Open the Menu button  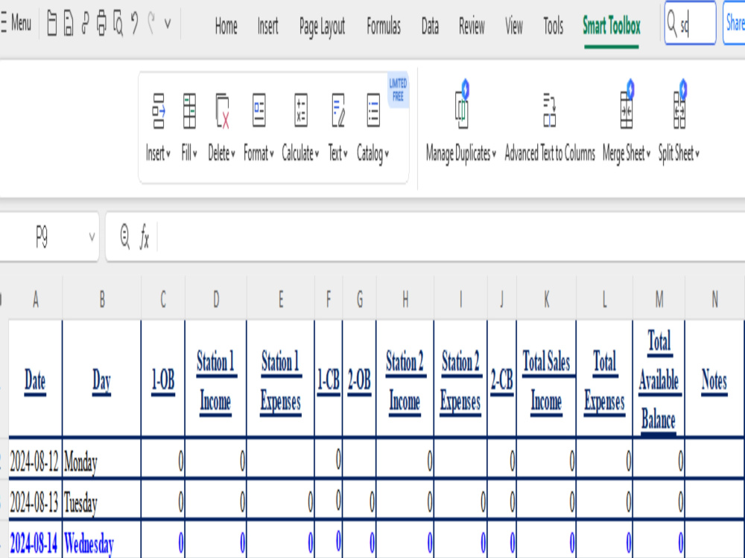click(16, 23)
